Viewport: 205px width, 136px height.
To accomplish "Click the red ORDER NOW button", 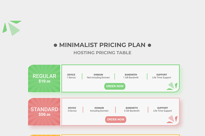I will [x=115, y=119].
